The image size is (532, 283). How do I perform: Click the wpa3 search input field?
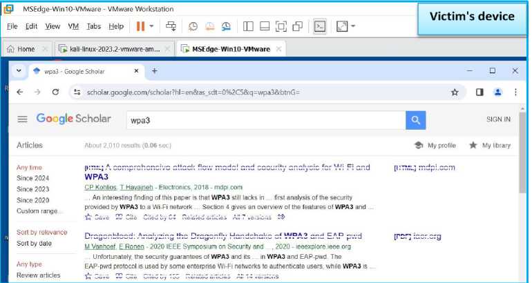pyautogui.click(x=266, y=120)
